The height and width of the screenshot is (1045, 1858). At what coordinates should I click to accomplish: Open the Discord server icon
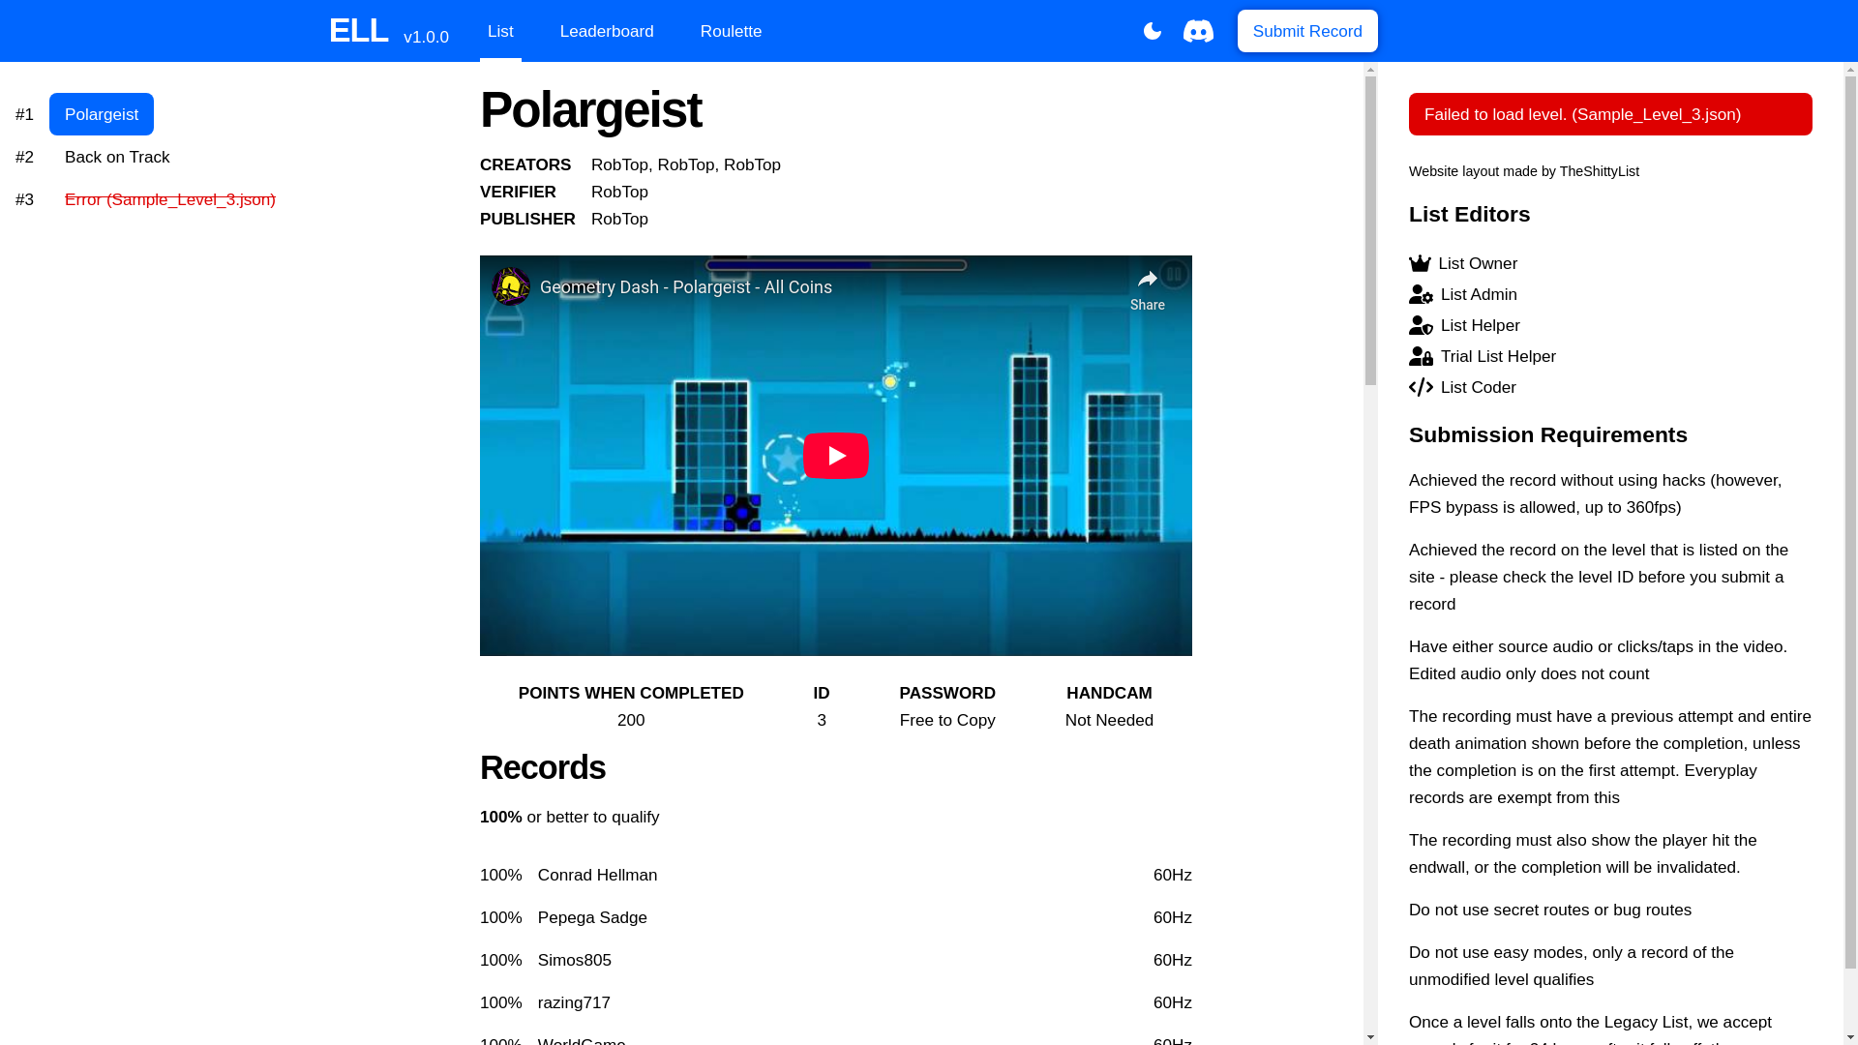(1198, 31)
